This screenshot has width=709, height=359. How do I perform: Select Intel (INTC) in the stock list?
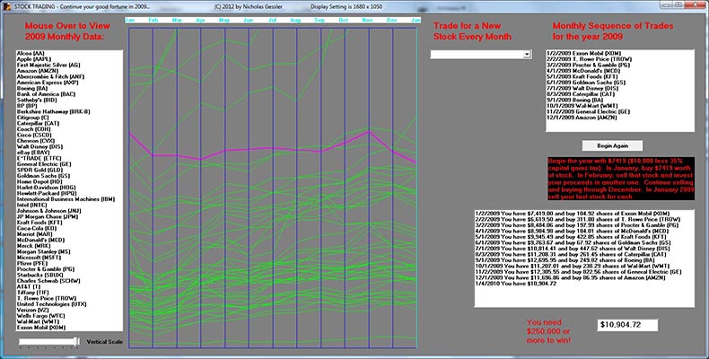[31, 206]
